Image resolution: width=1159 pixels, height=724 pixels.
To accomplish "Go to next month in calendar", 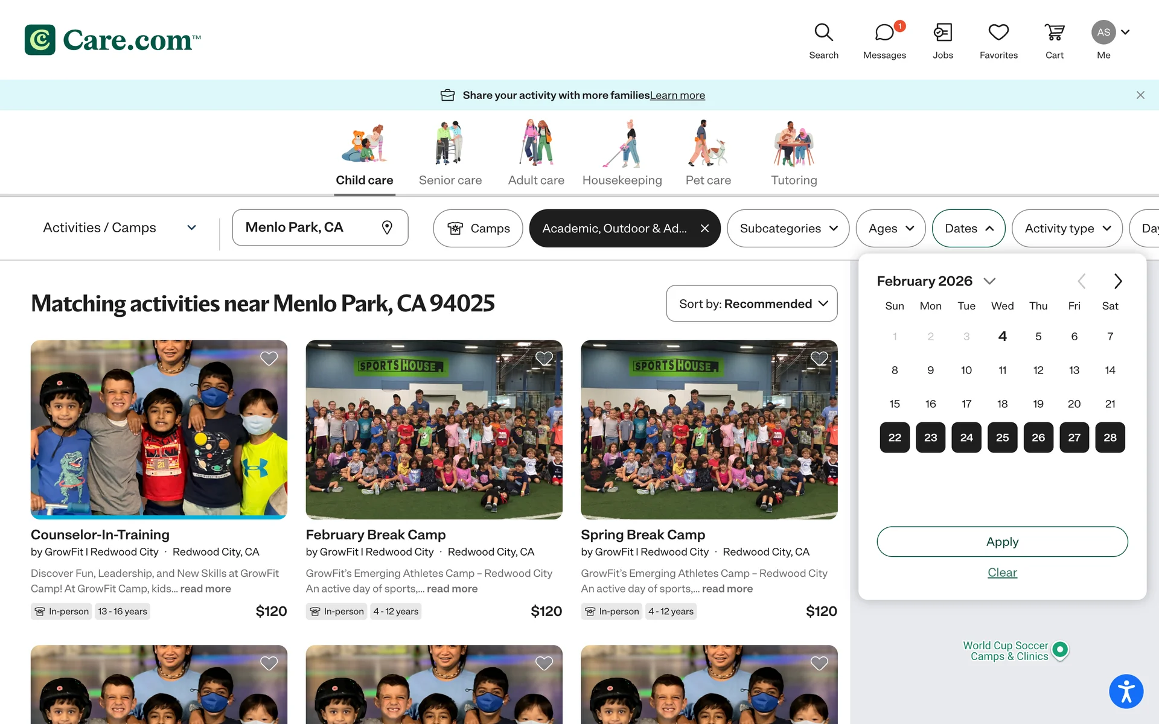I will point(1117,281).
